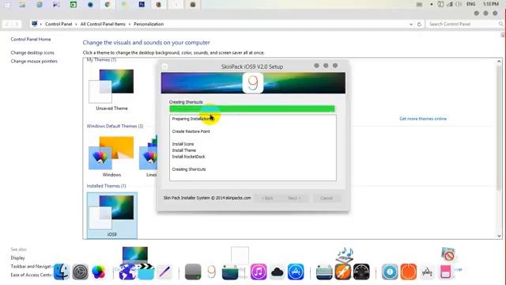Click the blue round switch dock icon
Screen dimensions: 506x285
[390, 272]
